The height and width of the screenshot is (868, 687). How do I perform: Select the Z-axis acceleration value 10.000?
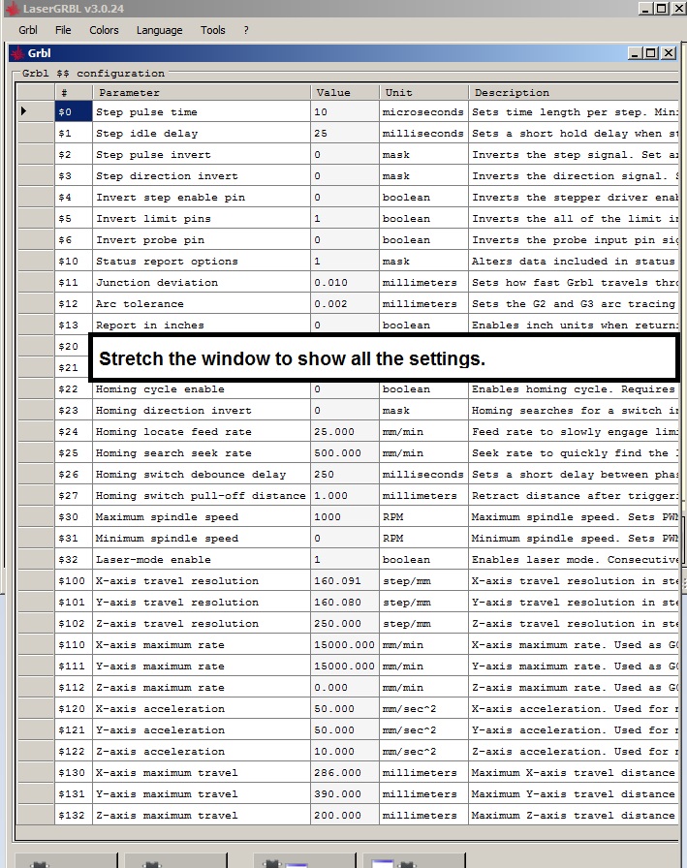coord(345,752)
